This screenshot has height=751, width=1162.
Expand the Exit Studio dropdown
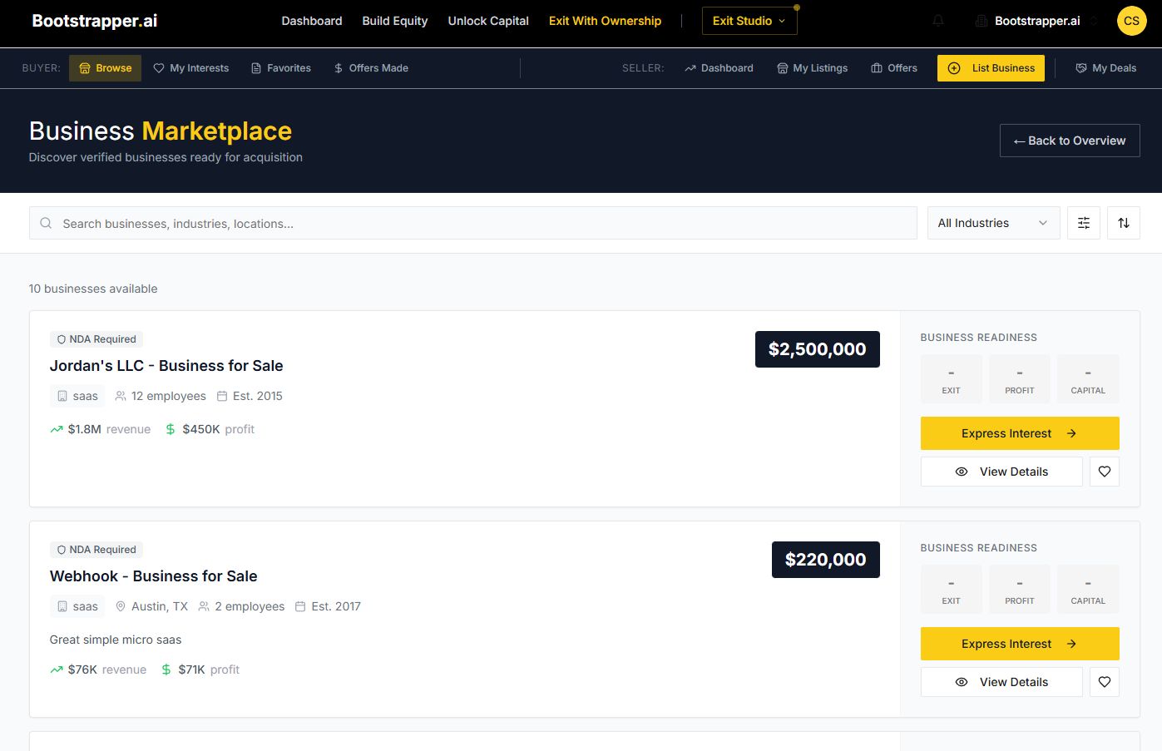click(749, 21)
